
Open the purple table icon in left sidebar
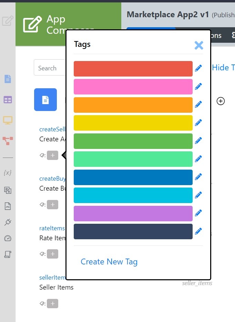(x=8, y=100)
